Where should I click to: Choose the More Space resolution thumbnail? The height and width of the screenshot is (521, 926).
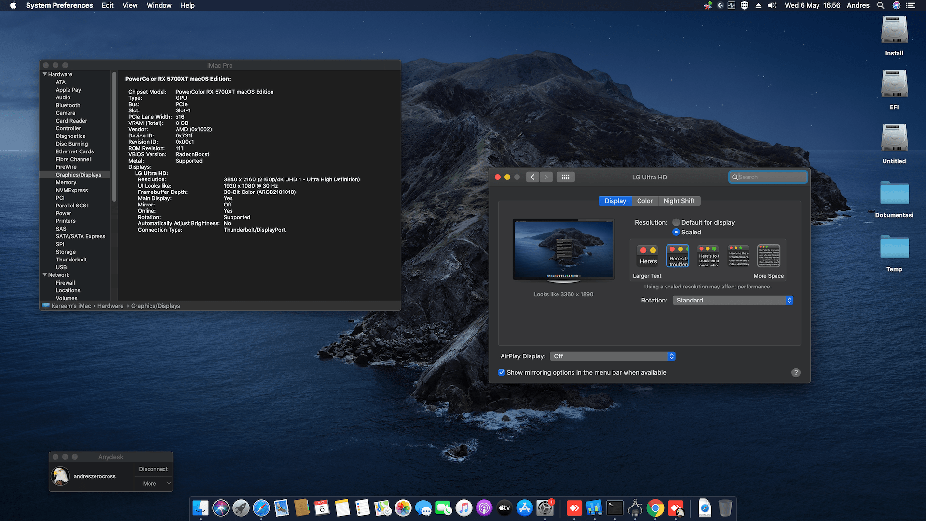(769, 256)
